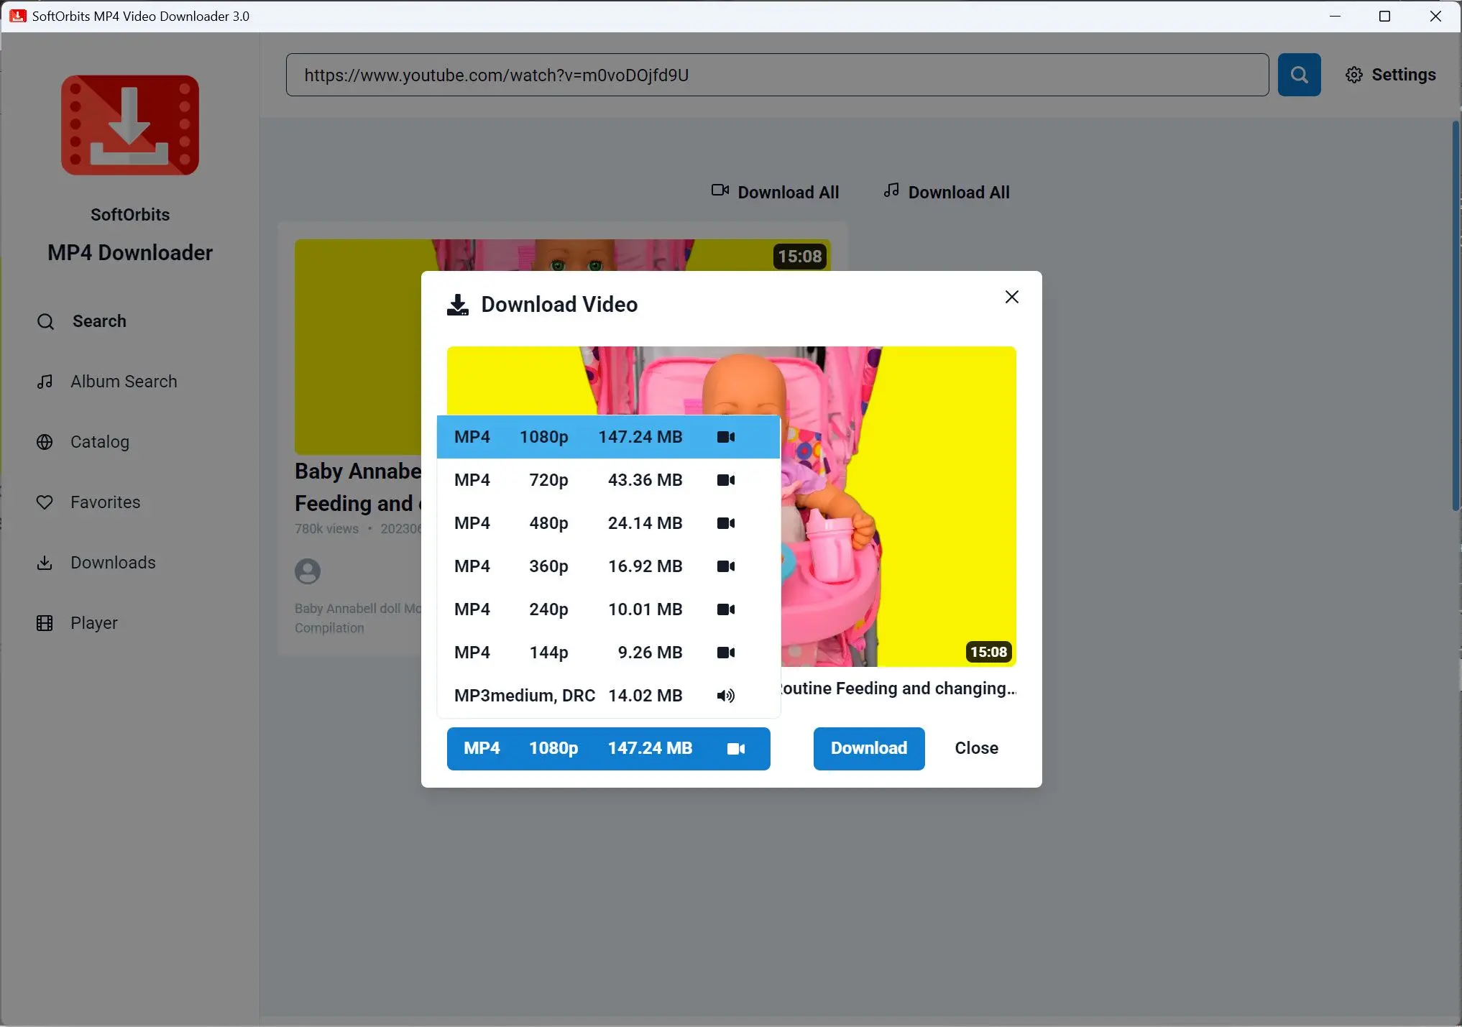Click the speaker icon on the MP3 row

726,696
